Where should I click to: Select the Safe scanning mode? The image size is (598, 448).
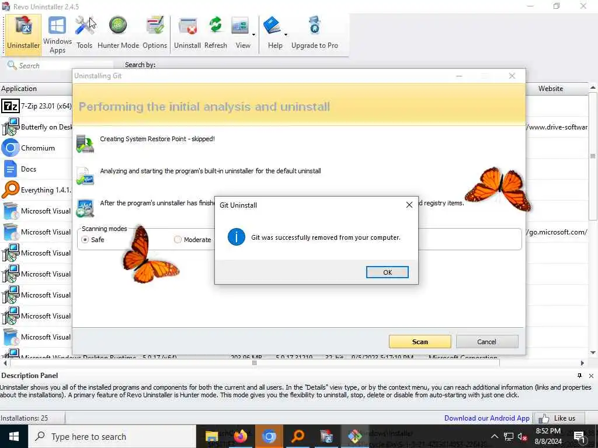[x=85, y=240]
